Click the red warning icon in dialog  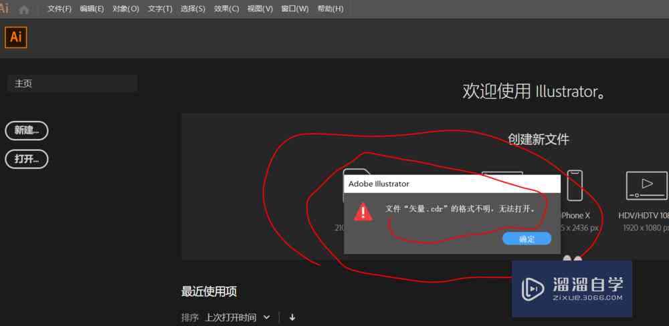click(x=363, y=212)
